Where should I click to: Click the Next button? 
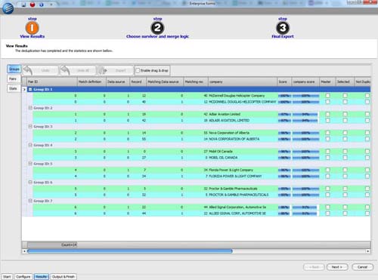point(337,267)
